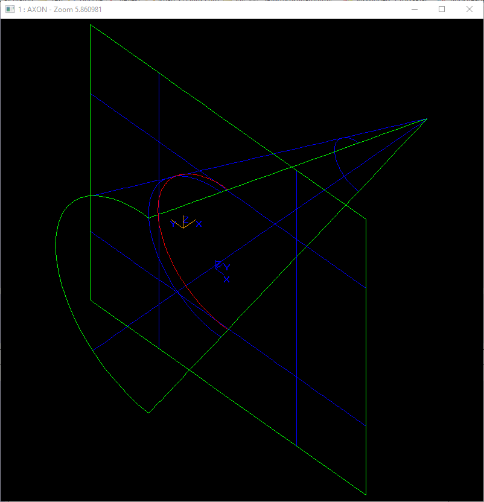Click the top-left corner of the green plane

coord(91,25)
